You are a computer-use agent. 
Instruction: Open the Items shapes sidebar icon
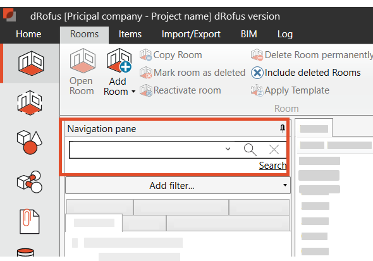click(x=30, y=142)
